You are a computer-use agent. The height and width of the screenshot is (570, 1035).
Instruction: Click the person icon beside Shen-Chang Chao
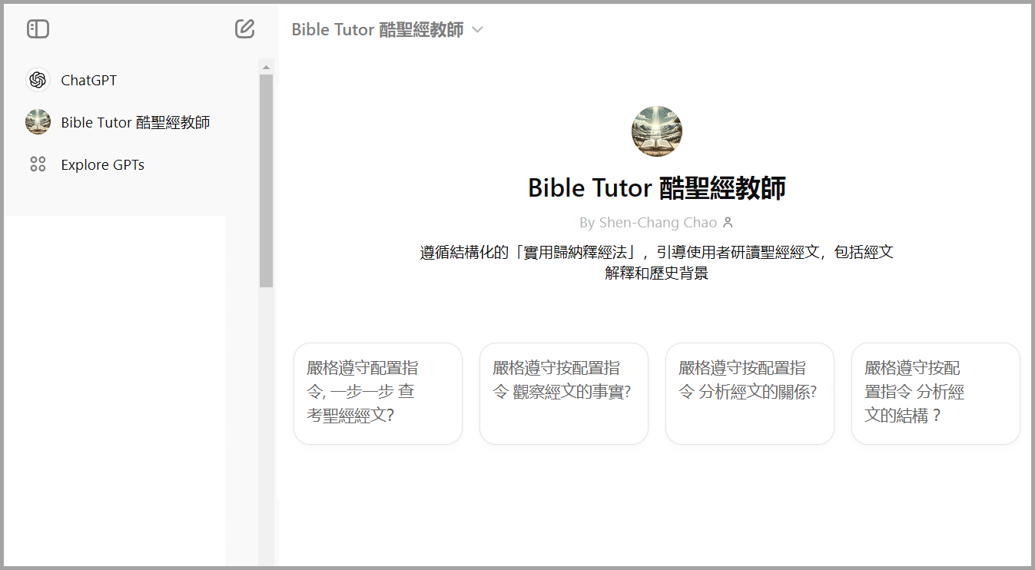tap(728, 222)
